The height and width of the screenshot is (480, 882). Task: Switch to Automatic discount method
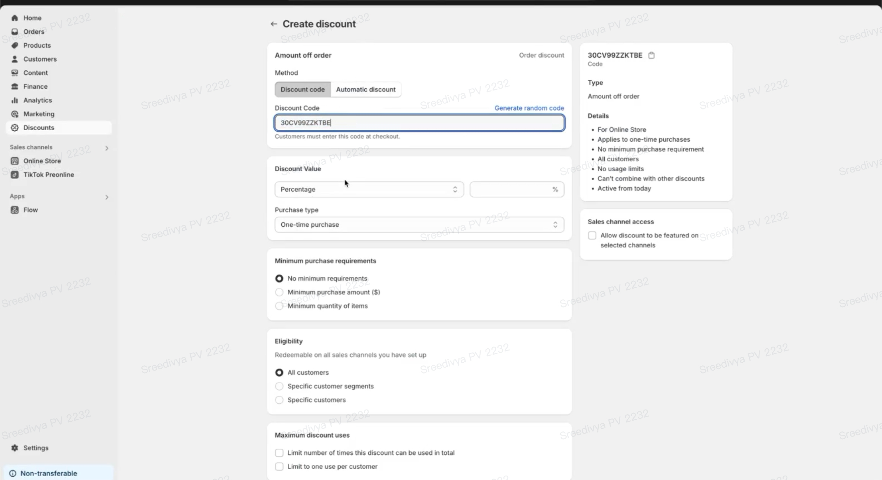pos(366,89)
